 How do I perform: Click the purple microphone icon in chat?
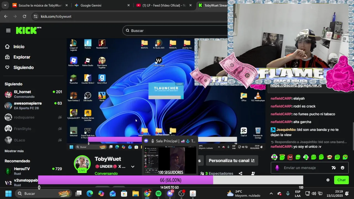(277, 168)
